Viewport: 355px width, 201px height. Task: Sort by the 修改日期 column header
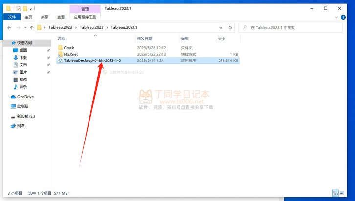pyautogui.click(x=144, y=39)
